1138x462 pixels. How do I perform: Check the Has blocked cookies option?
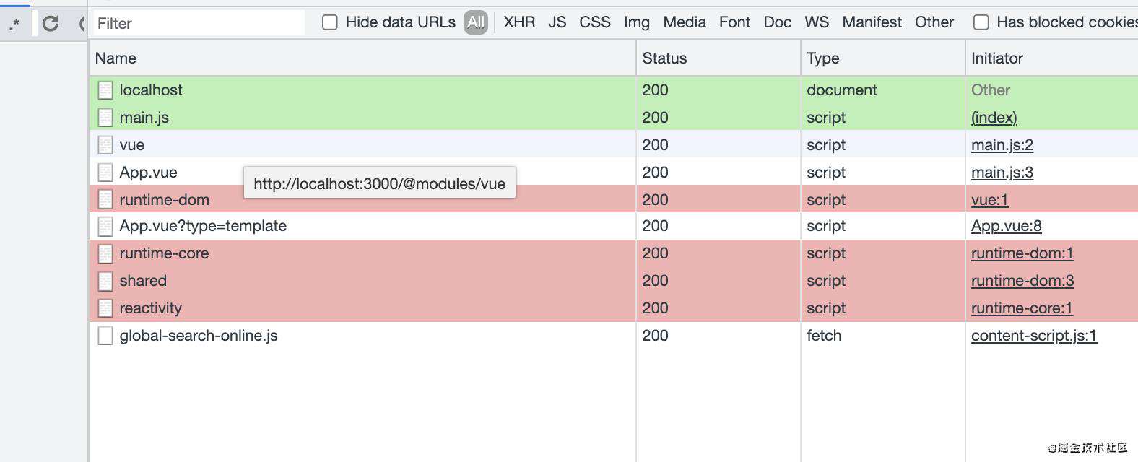point(981,22)
